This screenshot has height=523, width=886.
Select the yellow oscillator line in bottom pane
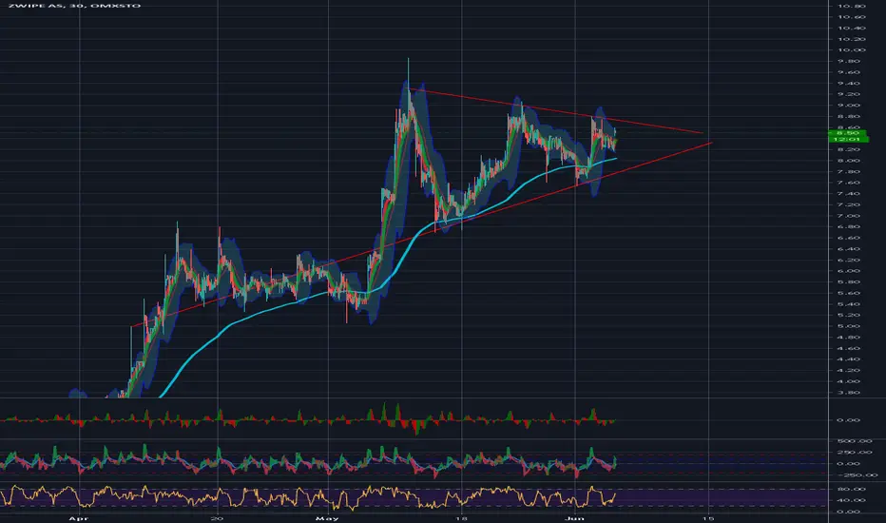click(x=308, y=497)
